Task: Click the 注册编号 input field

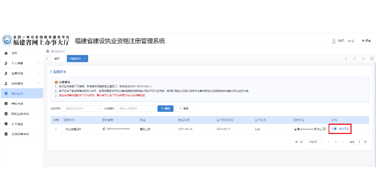Action: click(x=136, y=108)
